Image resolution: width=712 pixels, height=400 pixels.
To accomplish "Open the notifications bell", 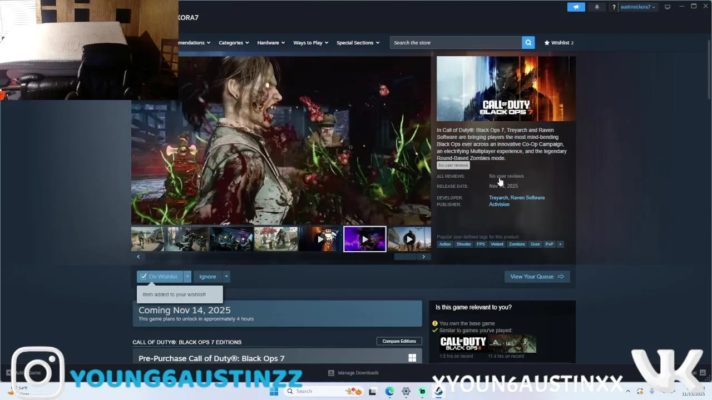I will tap(597, 7).
